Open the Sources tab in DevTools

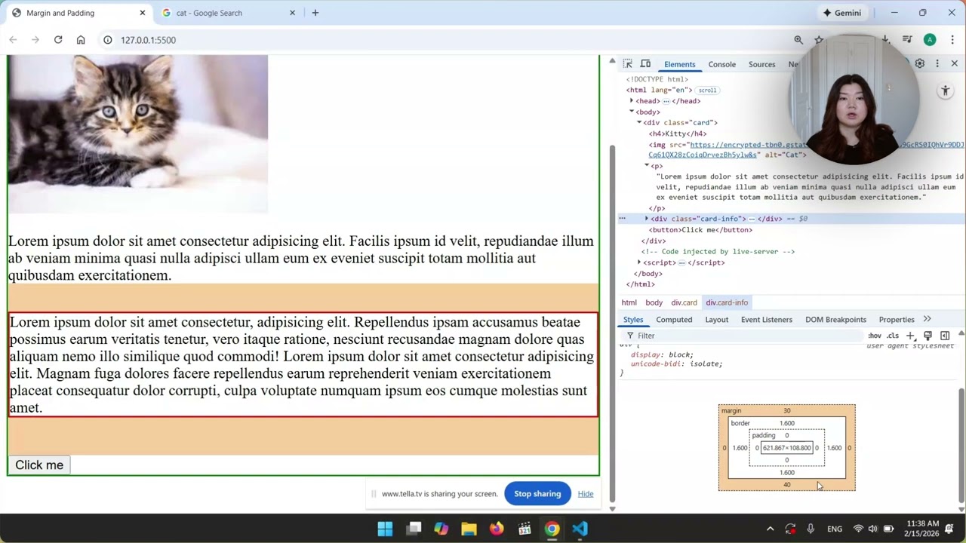761,64
